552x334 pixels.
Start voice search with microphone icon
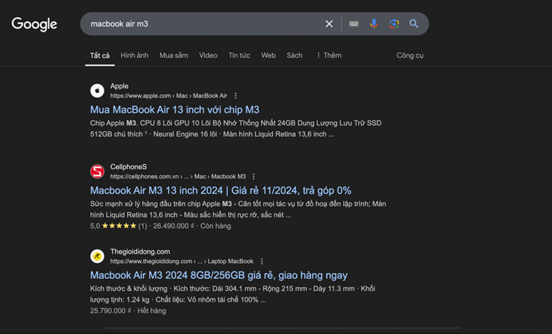(x=373, y=24)
